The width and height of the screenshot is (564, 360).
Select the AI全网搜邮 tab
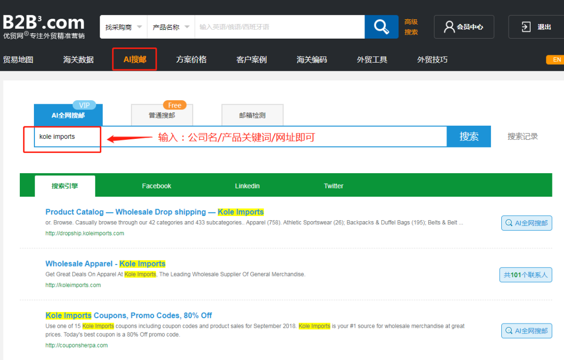click(x=68, y=115)
